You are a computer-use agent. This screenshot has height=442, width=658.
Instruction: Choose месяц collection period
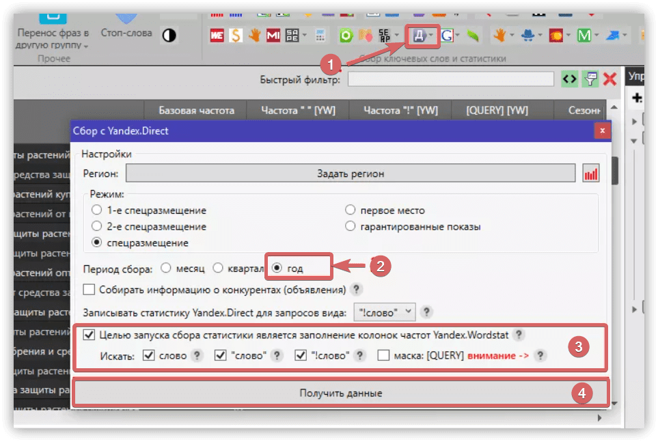[166, 268]
